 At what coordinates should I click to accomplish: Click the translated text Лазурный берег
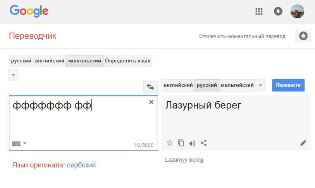click(203, 105)
